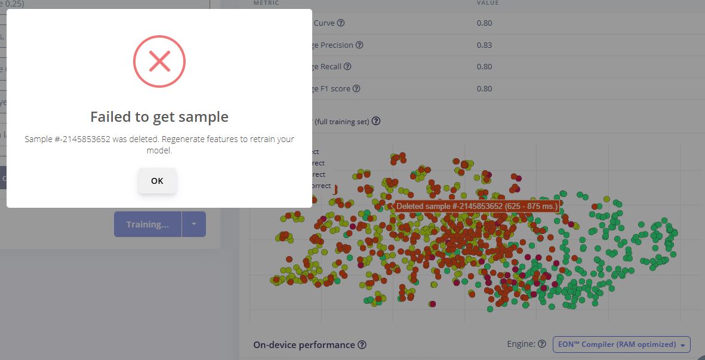705x360 pixels.
Task: Click the Deleted sample tooltip label
Action: pos(476,207)
